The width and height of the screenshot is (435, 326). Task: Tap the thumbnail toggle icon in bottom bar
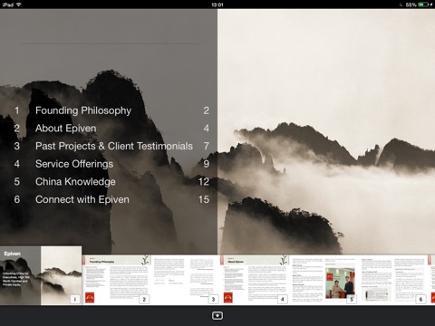[x=217, y=316]
